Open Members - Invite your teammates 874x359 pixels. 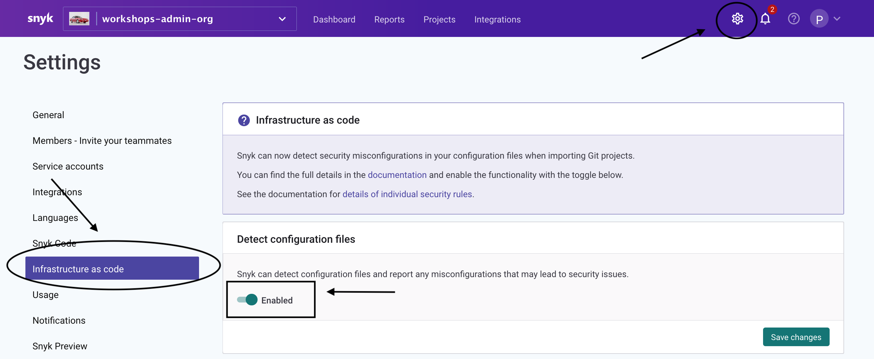click(102, 141)
